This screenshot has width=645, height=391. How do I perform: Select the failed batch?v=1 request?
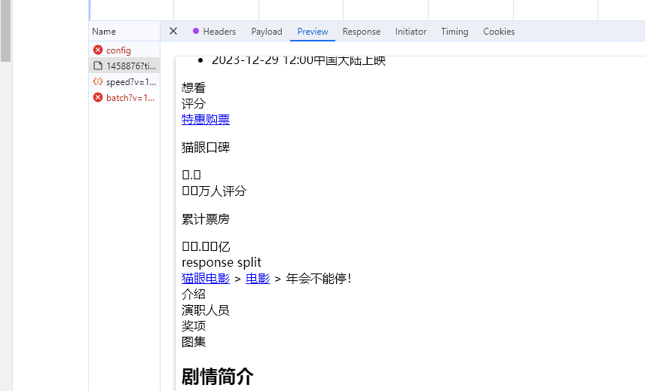[124, 97]
